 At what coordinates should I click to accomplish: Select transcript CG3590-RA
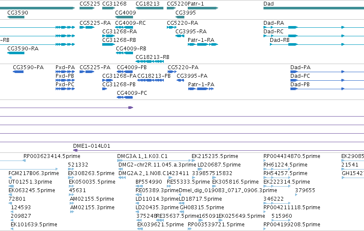pyautogui.click(x=16, y=53)
